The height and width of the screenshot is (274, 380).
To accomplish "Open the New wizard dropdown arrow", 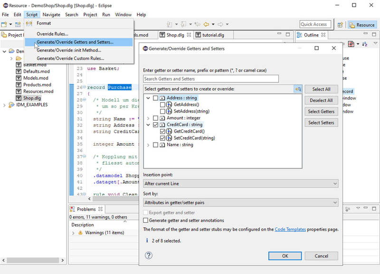I will 10,24.
